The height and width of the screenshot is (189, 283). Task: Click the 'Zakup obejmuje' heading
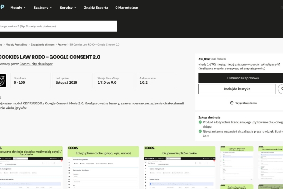209,117
